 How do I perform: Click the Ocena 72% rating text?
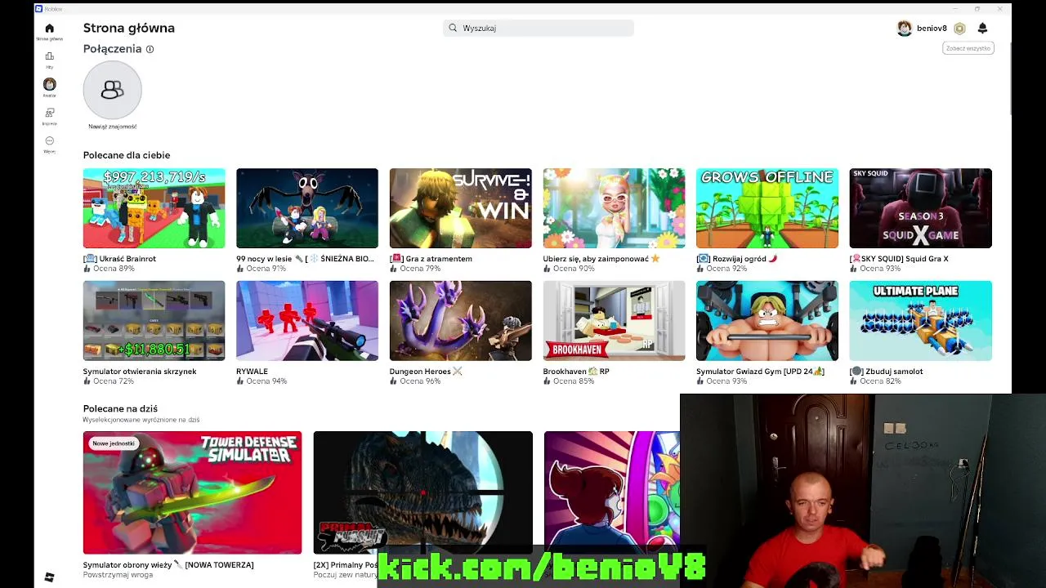(114, 381)
